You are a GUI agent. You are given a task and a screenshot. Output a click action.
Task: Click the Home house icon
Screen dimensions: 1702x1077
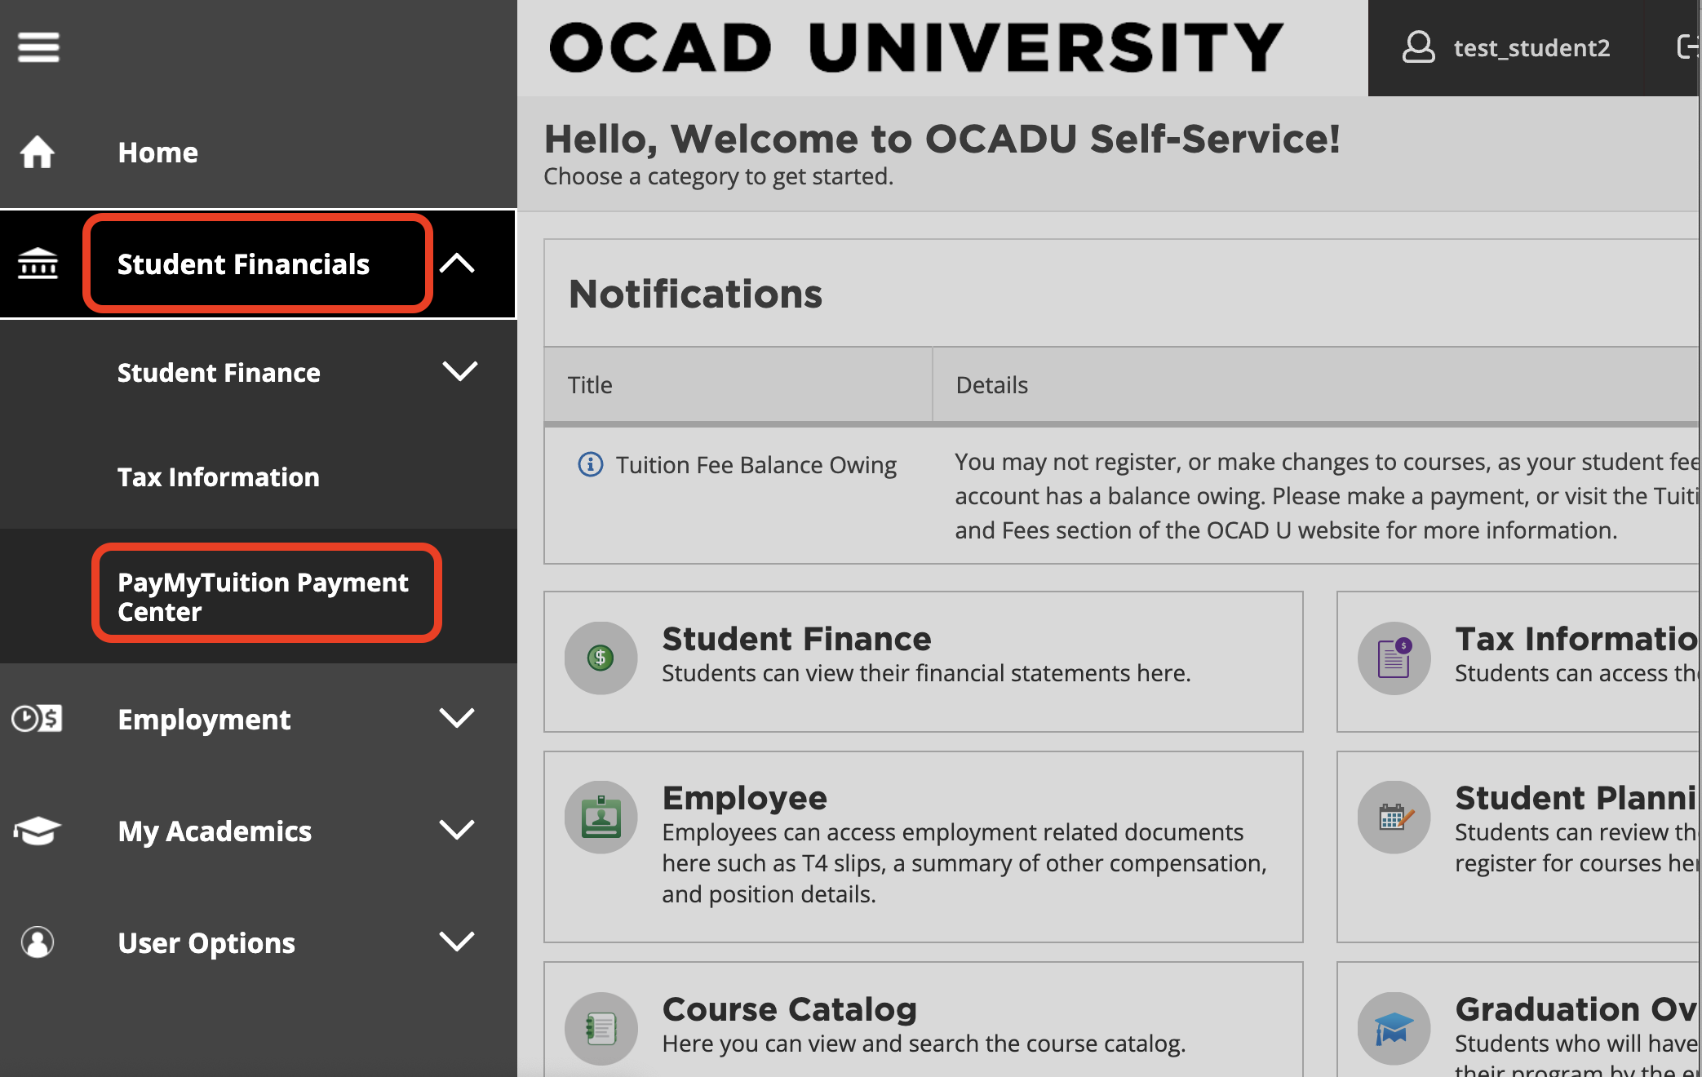(x=38, y=153)
